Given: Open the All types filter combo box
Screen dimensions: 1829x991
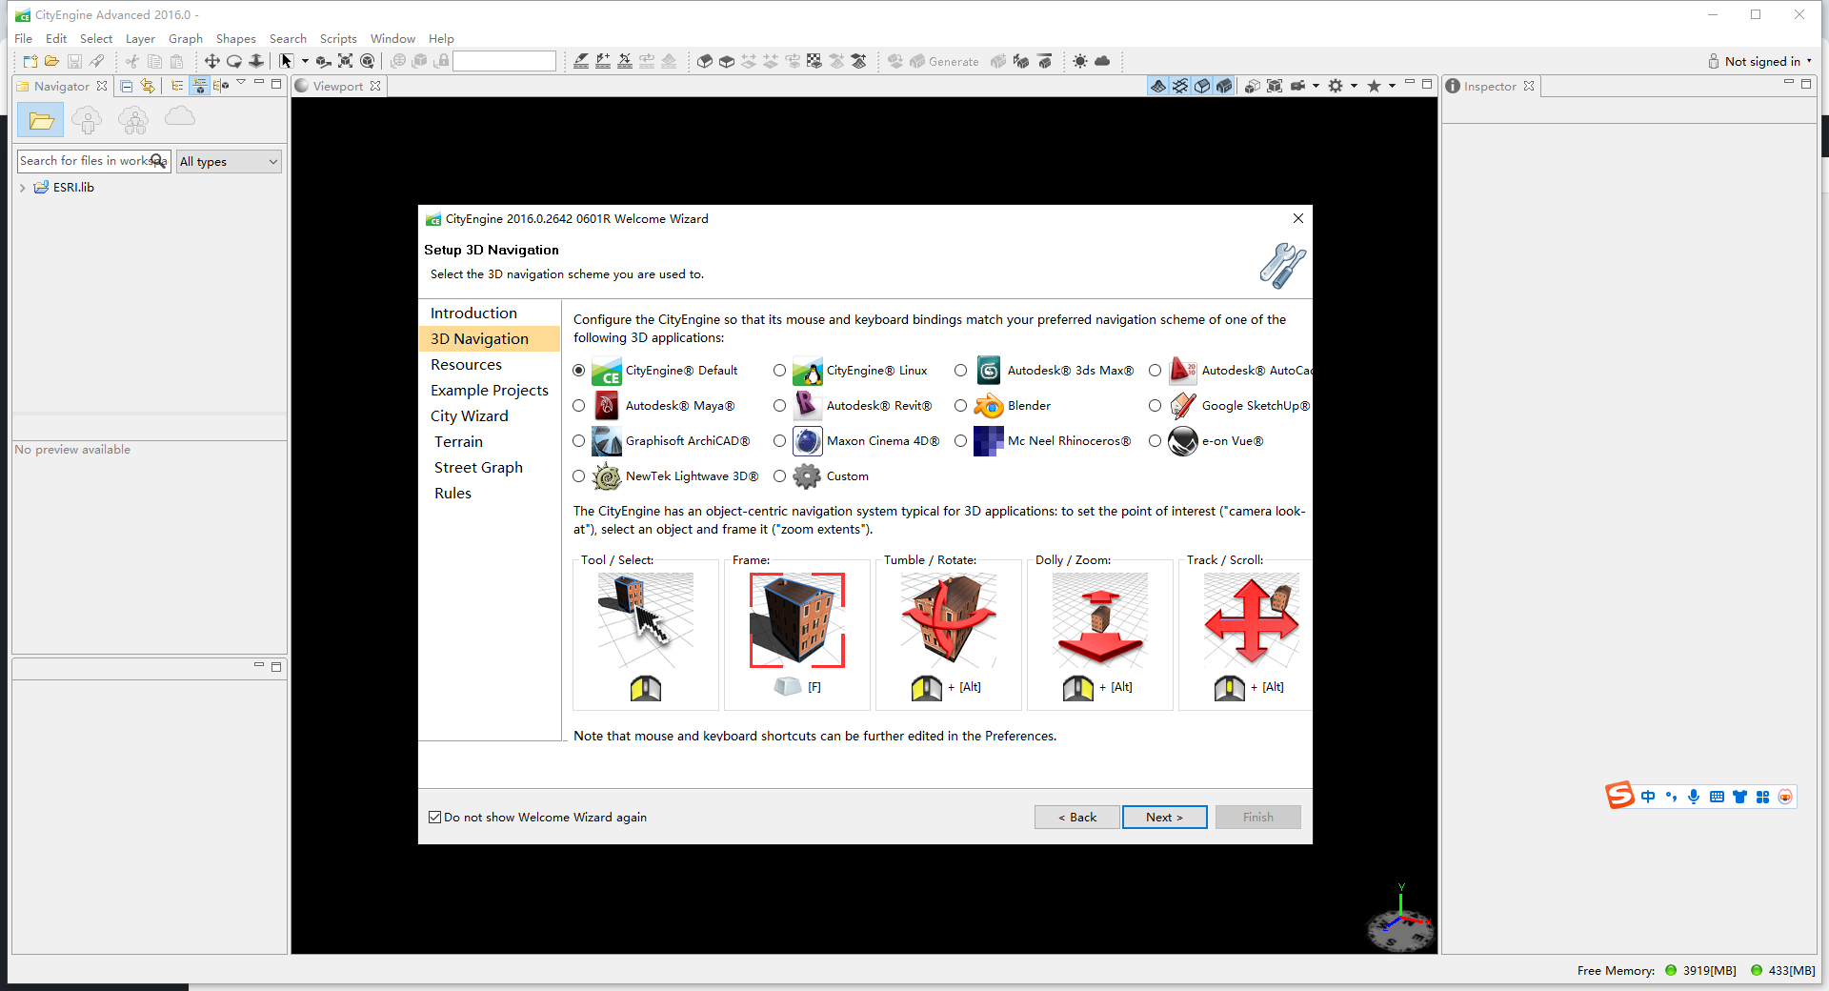Looking at the screenshot, I should coord(229,161).
